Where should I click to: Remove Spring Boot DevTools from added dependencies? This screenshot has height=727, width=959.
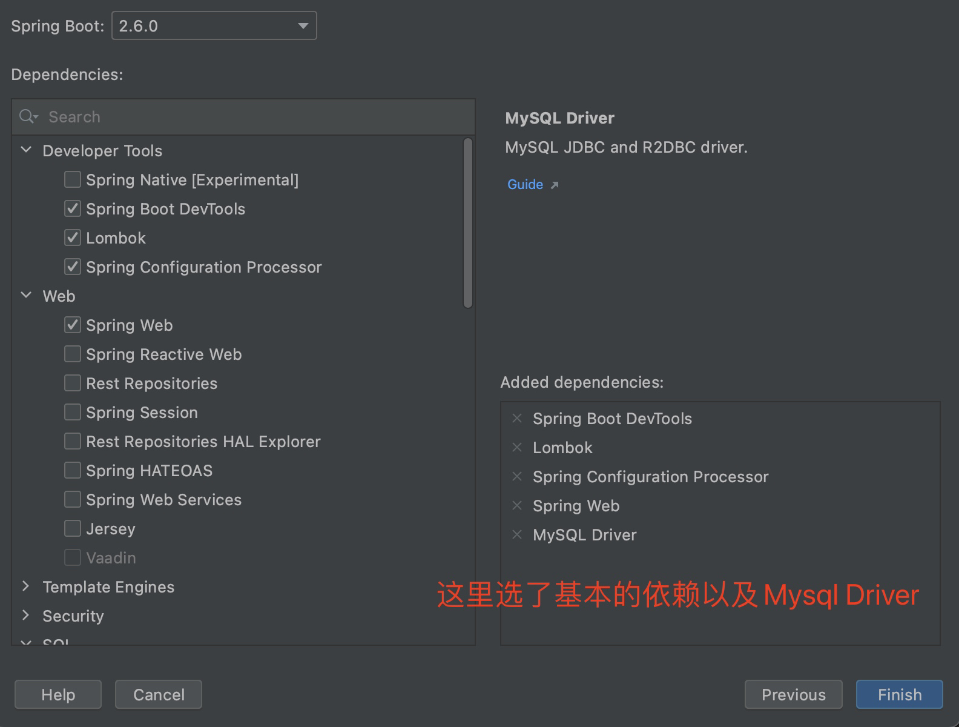(x=518, y=418)
